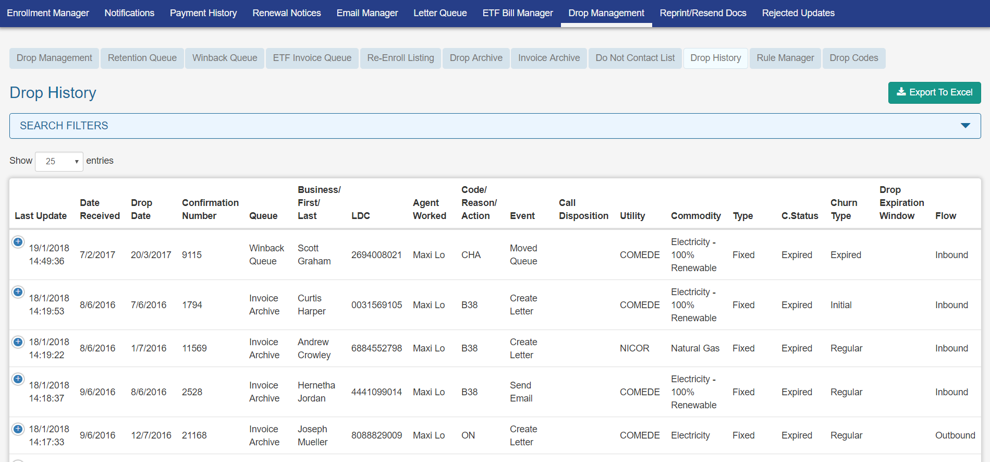This screenshot has width=990, height=462.
Task: Click the CHA code cell
Action: click(x=471, y=255)
